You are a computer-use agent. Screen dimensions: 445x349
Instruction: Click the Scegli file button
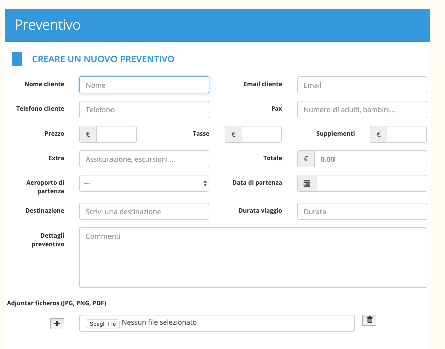click(x=103, y=324)
